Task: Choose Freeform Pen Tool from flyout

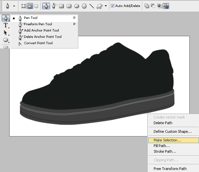Action: (x=38, y=24)
